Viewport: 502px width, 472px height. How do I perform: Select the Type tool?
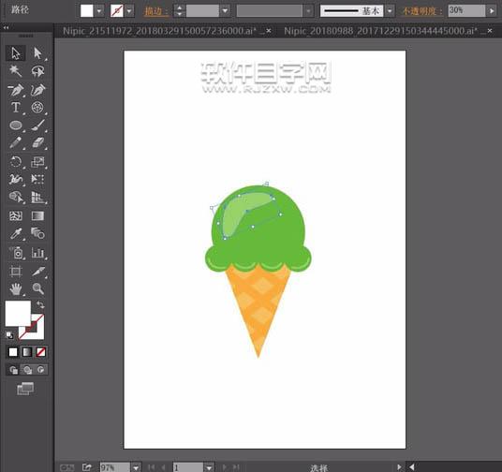(15, 108)
